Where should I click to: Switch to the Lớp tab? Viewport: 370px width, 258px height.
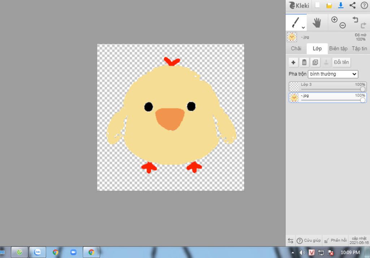click(317, 49)
